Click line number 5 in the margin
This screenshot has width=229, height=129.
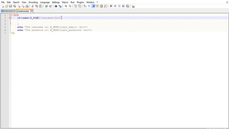point(5,27)
